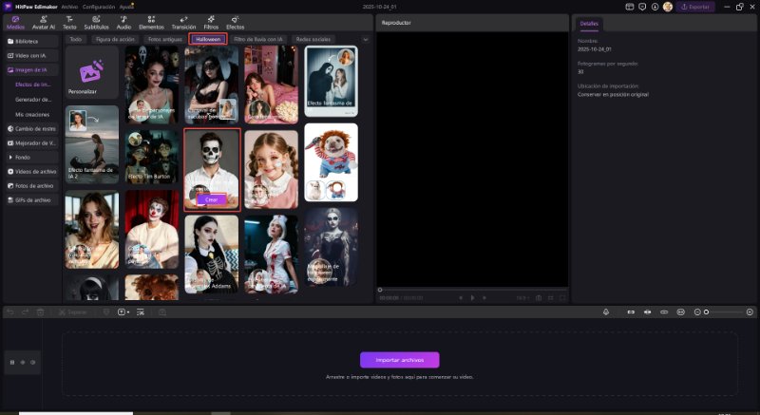Image resolution: width=760 pixels, height=415 pixels.
Task: Adjust the timeline zoom slider
Action: click(707, 311)
